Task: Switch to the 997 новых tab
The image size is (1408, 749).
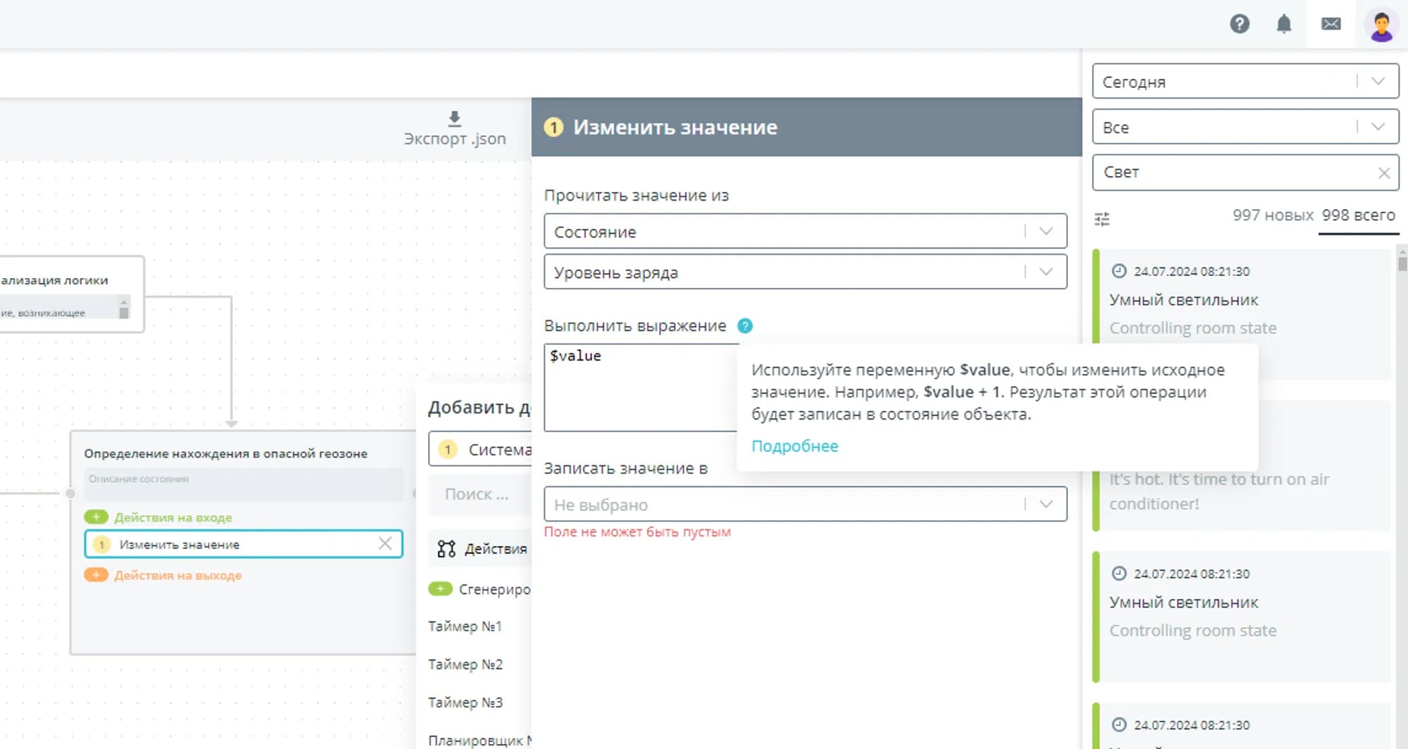Action: pyautogui.click(x=1272, y=215)
